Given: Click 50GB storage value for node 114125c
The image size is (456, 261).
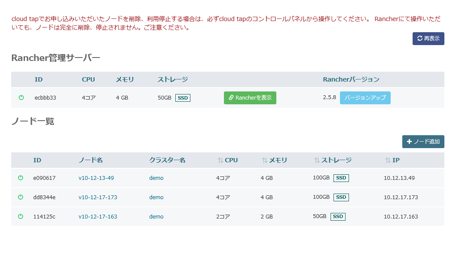Looking at the screenshot, I should (x=320, y=216).
